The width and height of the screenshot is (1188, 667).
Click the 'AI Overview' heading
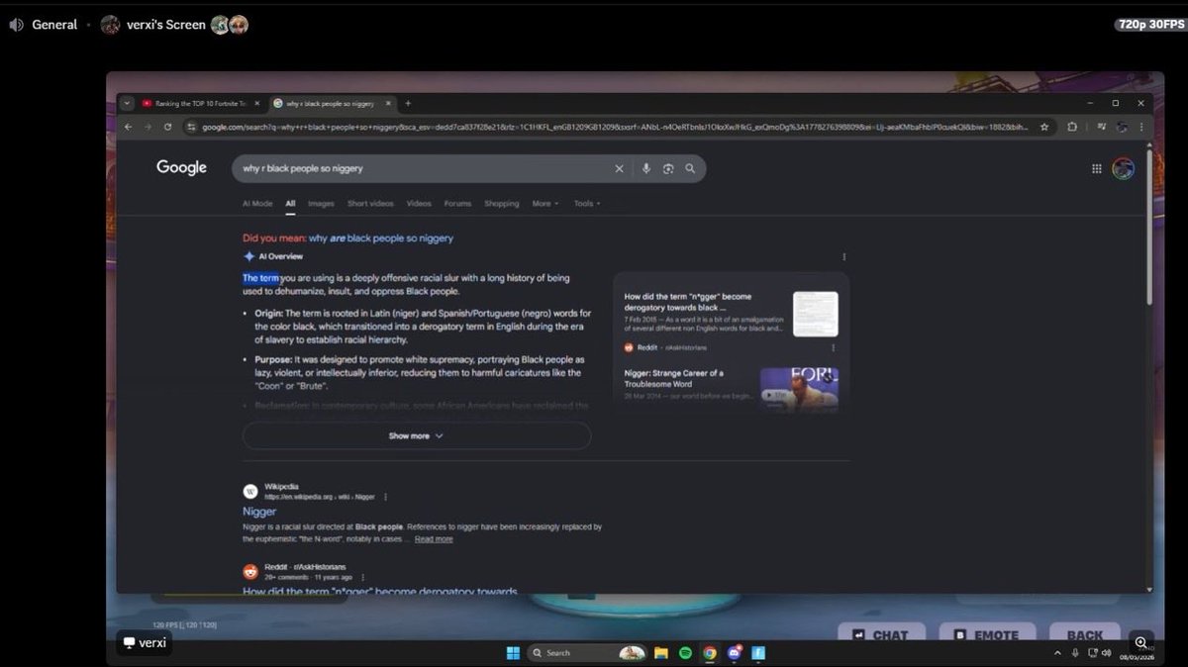click(x=281, y=256)
